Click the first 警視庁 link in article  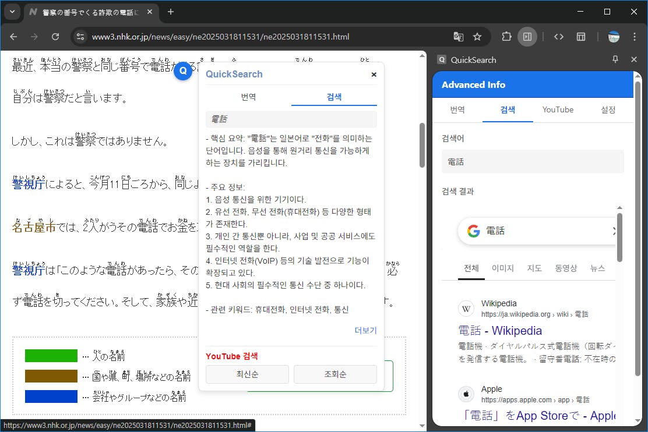(28, 183)
